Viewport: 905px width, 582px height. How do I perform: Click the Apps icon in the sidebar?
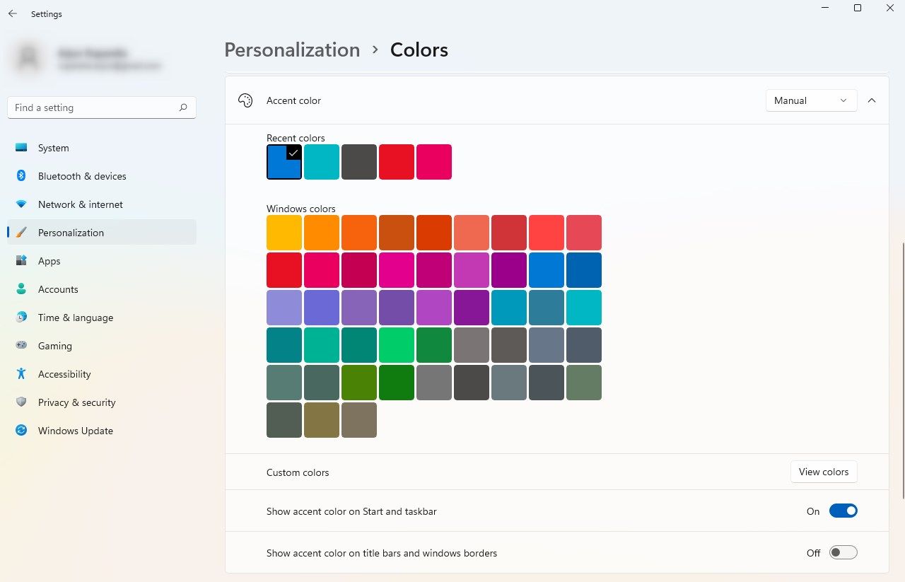point(21,261)
